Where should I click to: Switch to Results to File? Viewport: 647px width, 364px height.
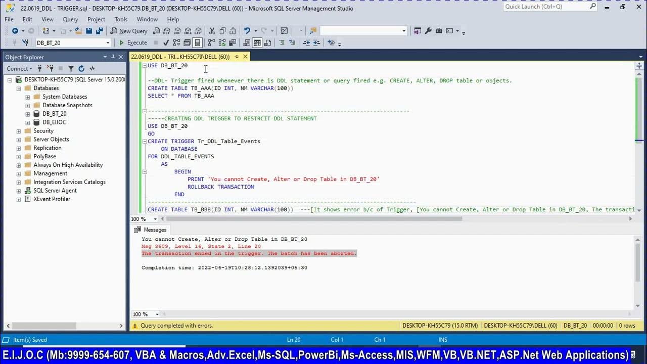point(268,43)
